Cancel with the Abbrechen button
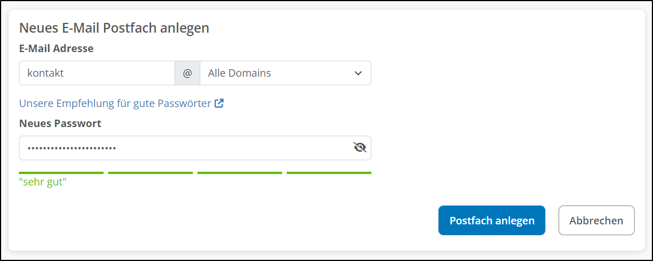Image resolution: width=653 pixels, height=261 pixels. pyautogui.click(x=596, y=220)
